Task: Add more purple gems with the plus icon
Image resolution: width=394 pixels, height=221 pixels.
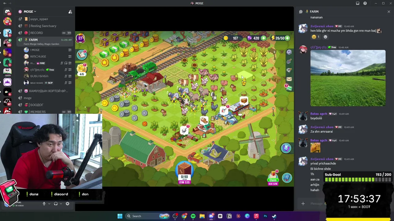Action: pyautogui.click(x=263, y=38)
